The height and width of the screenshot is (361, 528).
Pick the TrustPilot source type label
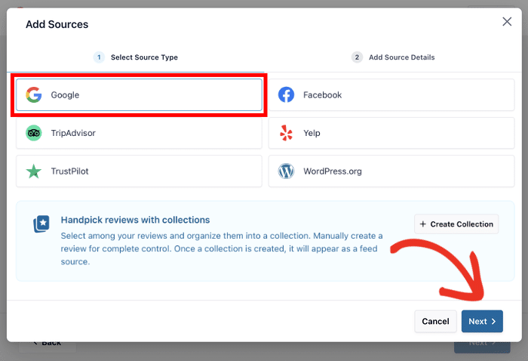(71, 171)
